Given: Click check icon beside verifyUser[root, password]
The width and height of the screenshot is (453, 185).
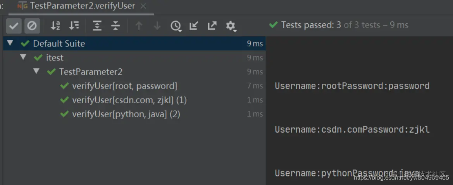Looking at the screenshot, I should click(64, 86).
